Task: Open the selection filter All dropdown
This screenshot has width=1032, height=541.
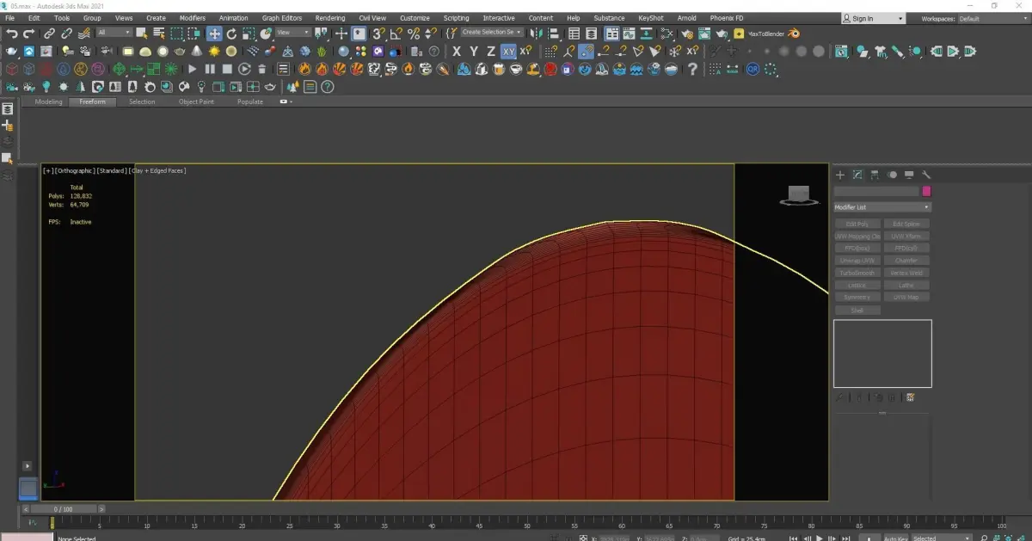Action: click(114, 33)
